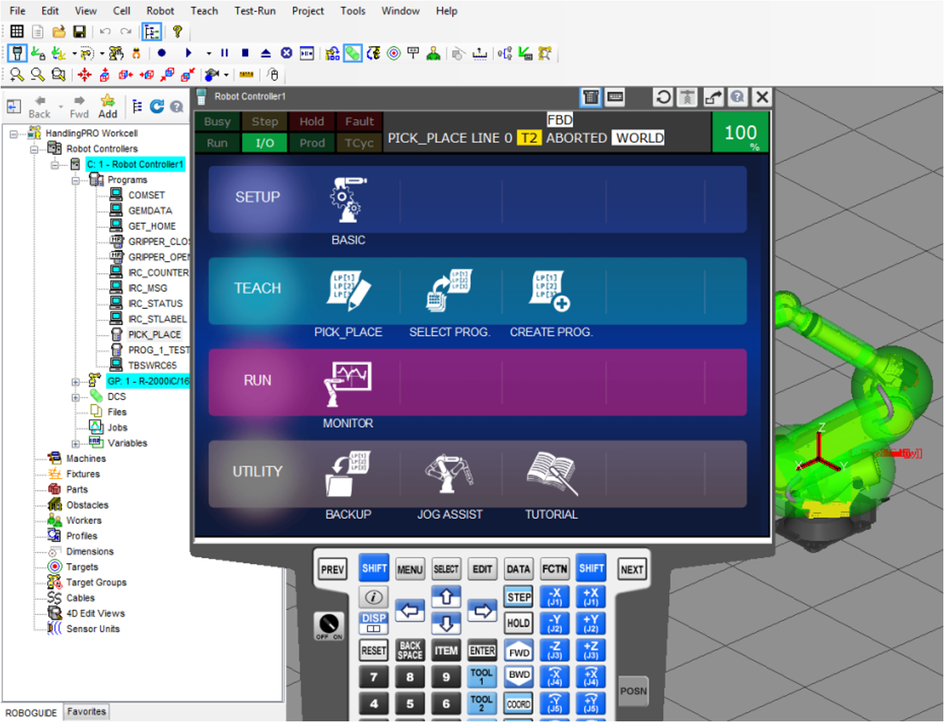Screen dimensions: 944x722
Task: Open the Test-Run menu
Action: [255, 11]
